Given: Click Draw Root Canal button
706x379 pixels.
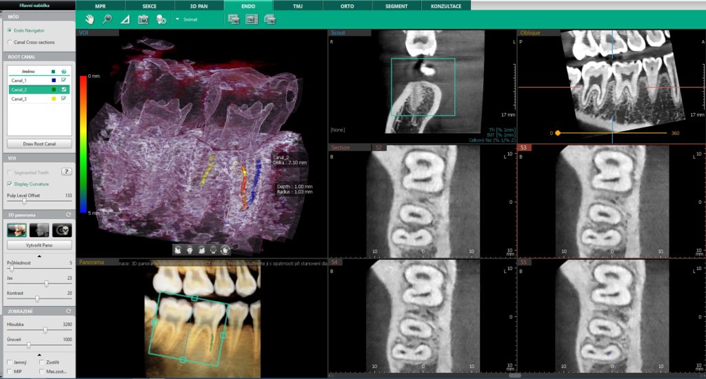Looking at the screenshot, I should pyautogui.click(x=39, y=144).
